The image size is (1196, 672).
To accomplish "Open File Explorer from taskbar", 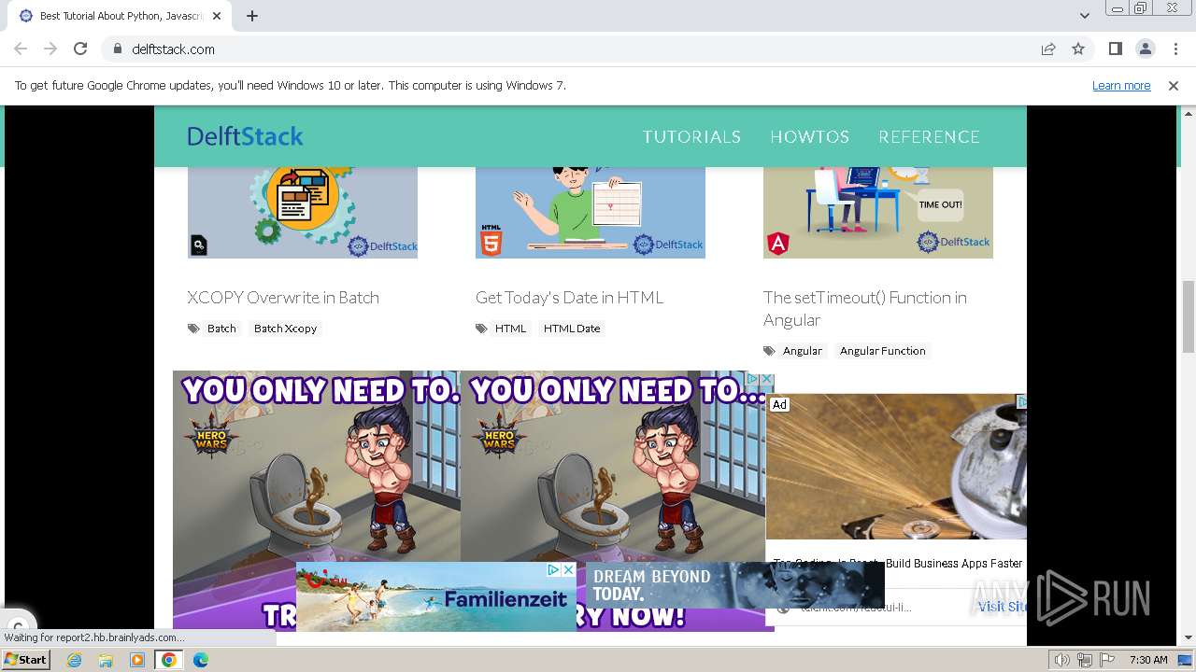I will coord(106,660).
